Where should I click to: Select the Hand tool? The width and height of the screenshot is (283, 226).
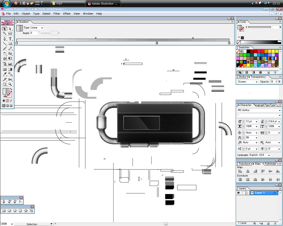5,84
